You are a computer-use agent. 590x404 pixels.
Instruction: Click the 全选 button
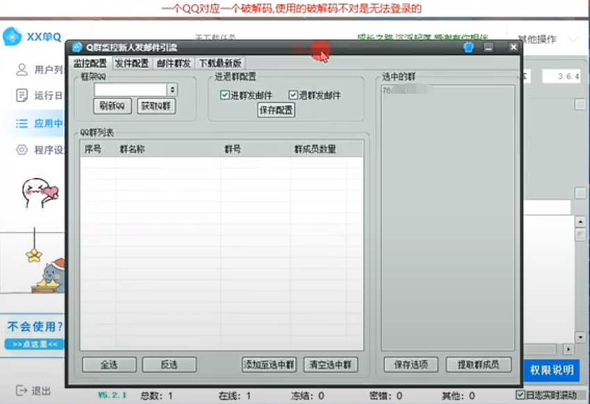(109, 364)
